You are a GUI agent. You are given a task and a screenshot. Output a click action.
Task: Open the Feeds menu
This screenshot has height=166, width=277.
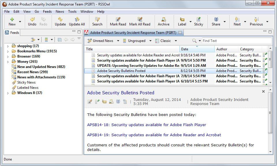click(47, 12)
